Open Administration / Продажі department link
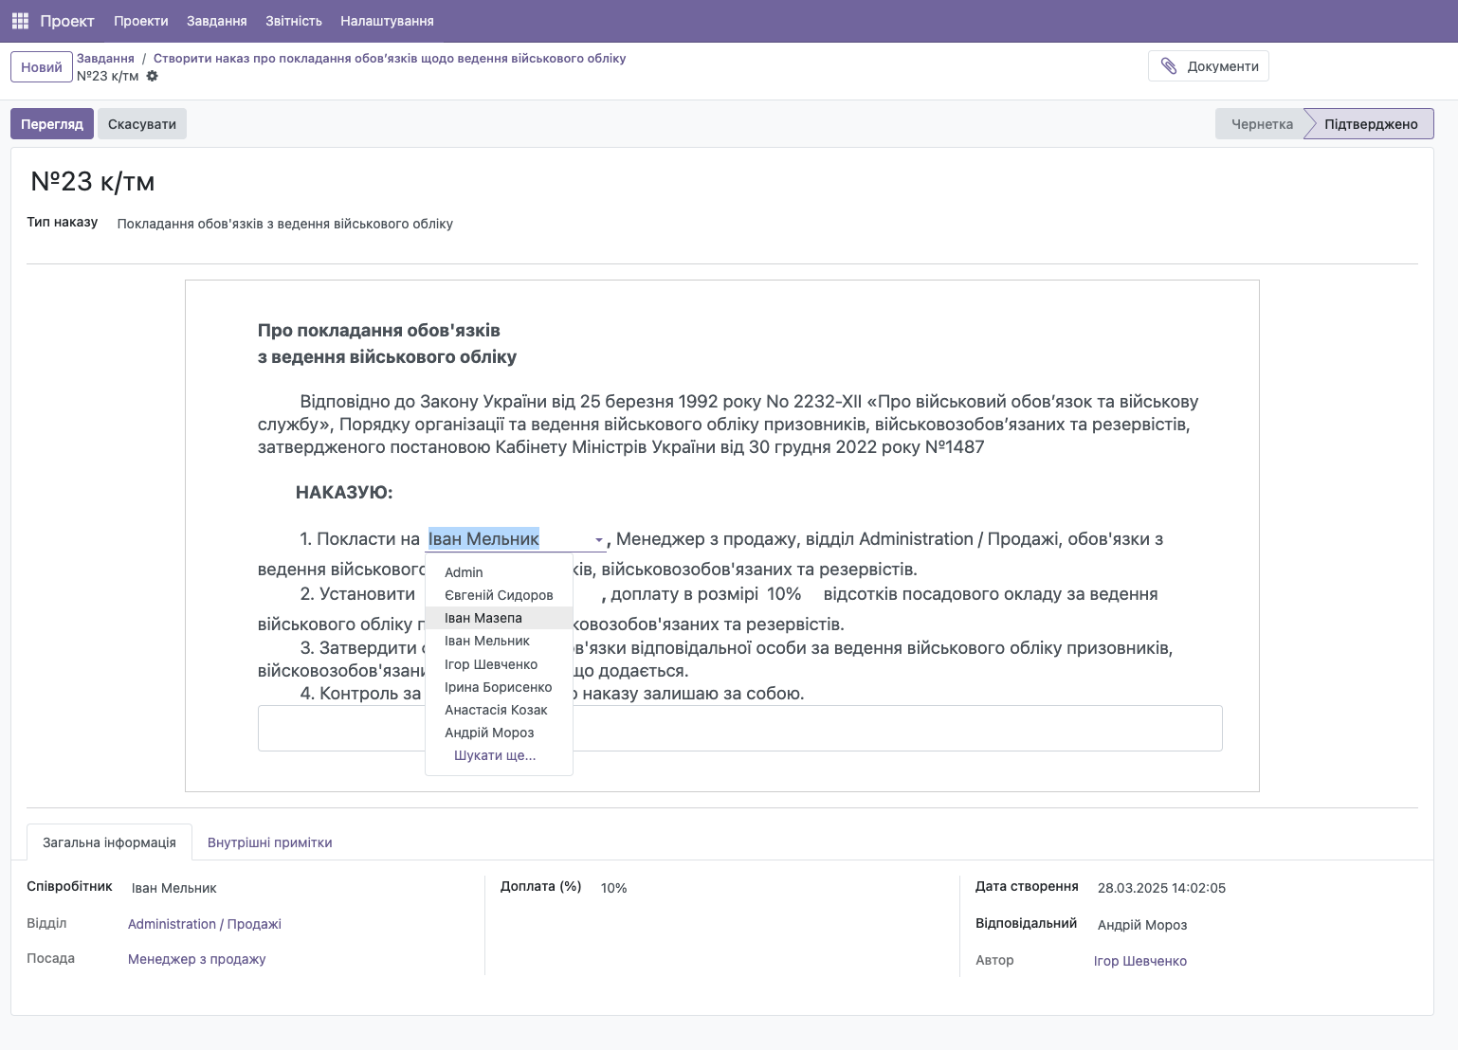 pyautogui.click(x=205, y=924)
